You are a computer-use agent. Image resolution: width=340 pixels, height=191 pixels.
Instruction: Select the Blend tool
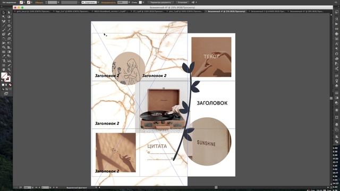point(9,56)
